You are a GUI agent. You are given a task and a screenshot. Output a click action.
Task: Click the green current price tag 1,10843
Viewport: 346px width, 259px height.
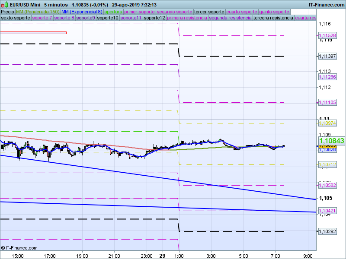pyautogui.click(x=331, y=141)
